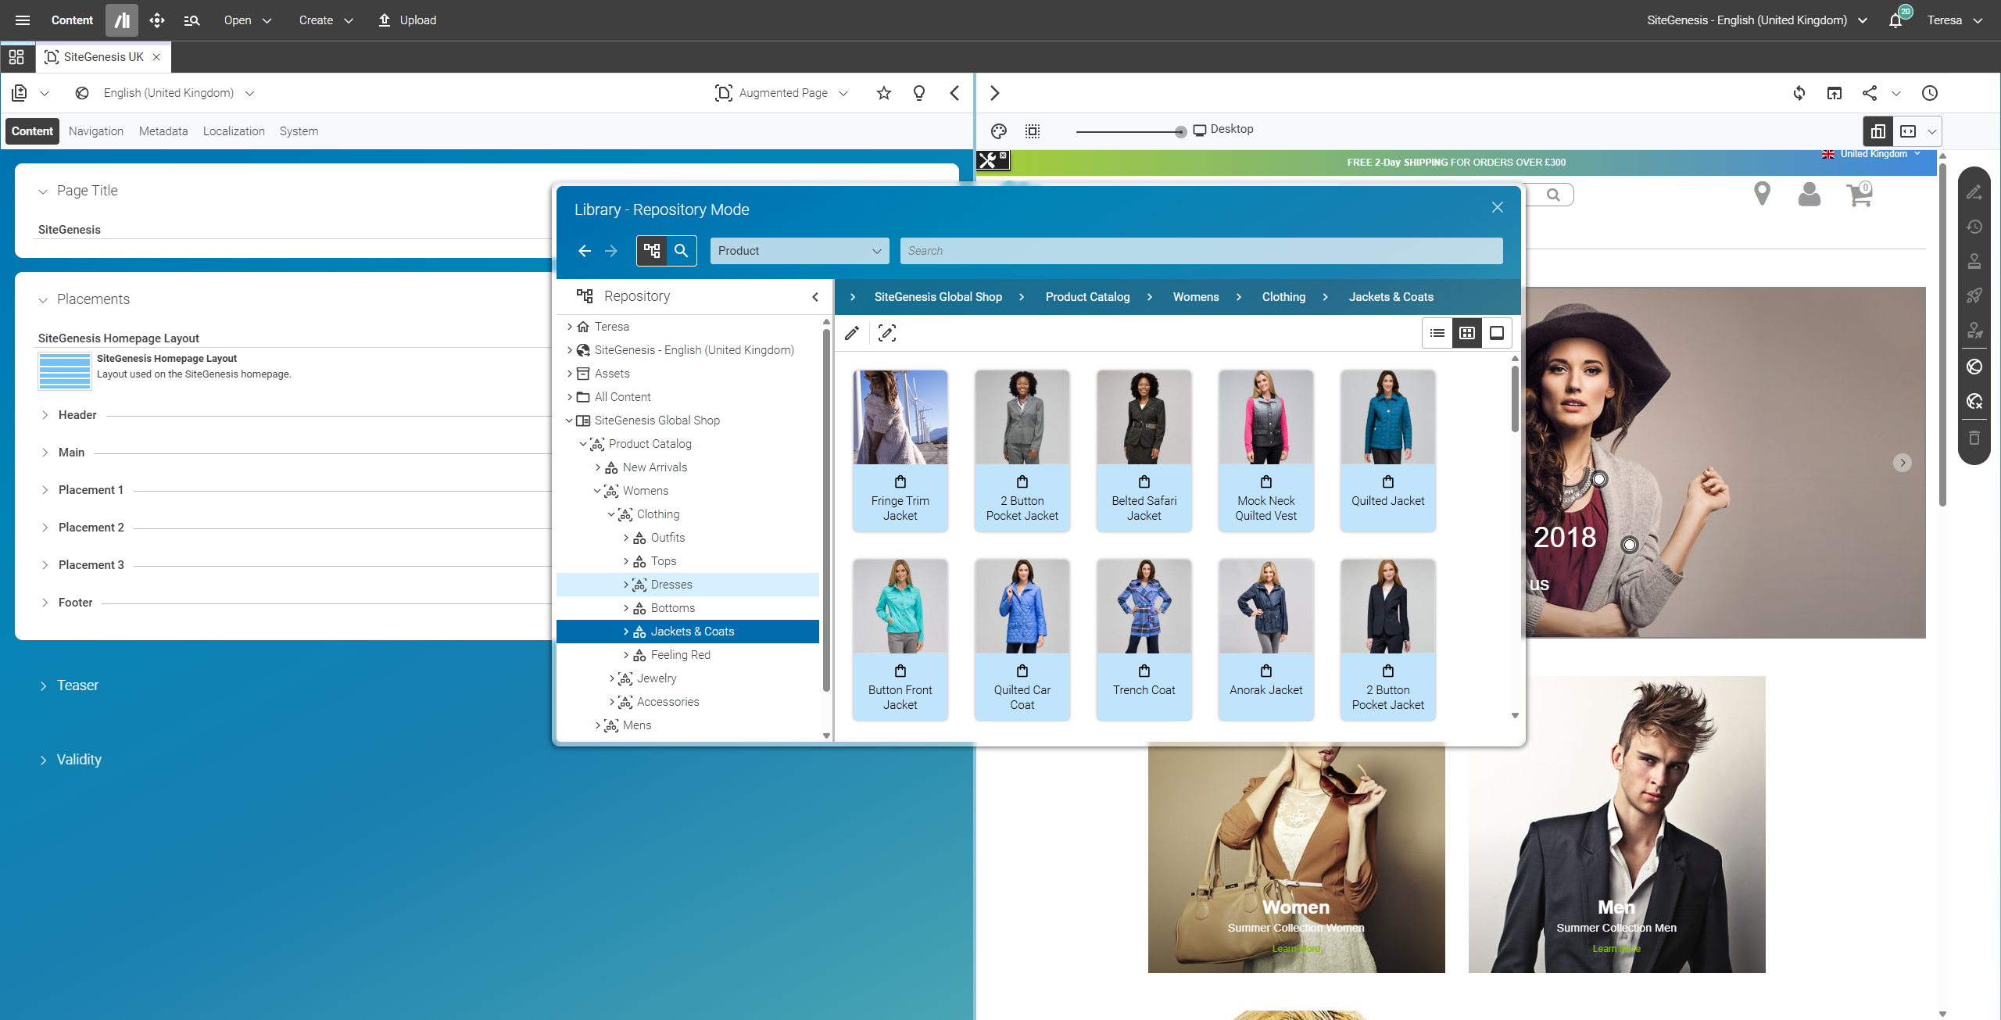Image resolution: width=2001 pixels, height=1020 pixels.
Task: Click the notifications bell icon
Action: (x=1895, y=20)
